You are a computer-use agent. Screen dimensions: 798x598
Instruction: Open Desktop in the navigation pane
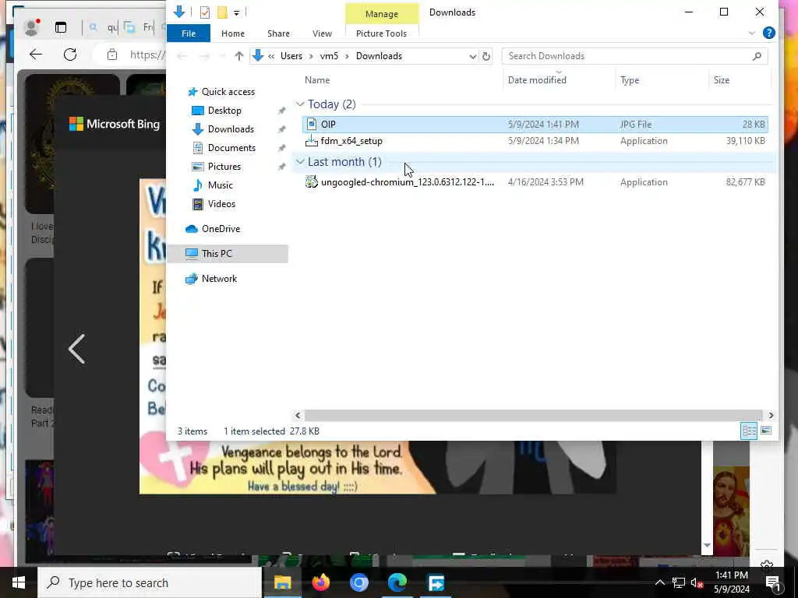(x=224, y=111)
